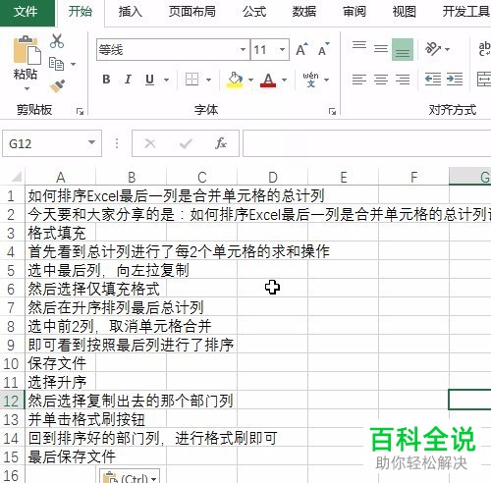
Task: Select cell with 保存文件 in row 10
Action: pos(60,363)
